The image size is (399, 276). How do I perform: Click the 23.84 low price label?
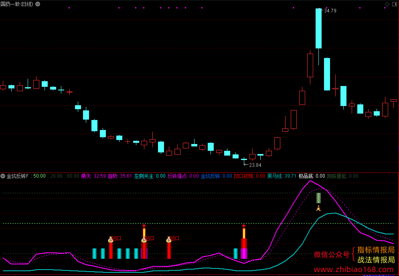pos(255,165)
